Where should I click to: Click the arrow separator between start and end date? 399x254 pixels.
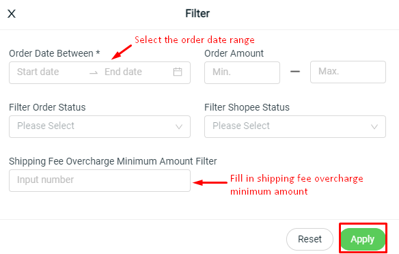pyautogui.click(x=94, y=73)
